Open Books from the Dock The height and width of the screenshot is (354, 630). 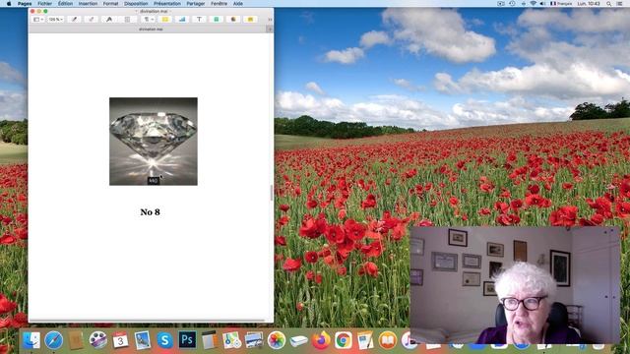[388, 340]
